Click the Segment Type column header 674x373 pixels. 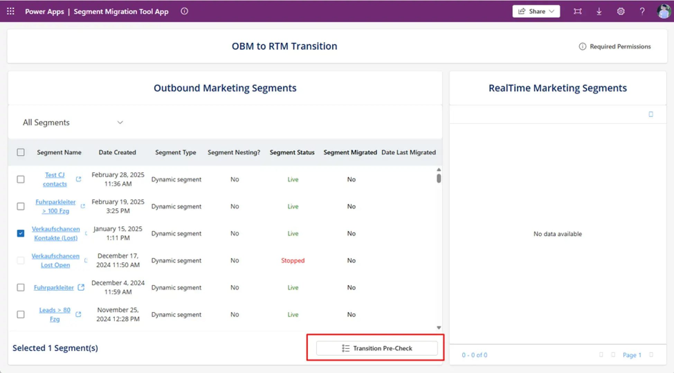[175, 152]
